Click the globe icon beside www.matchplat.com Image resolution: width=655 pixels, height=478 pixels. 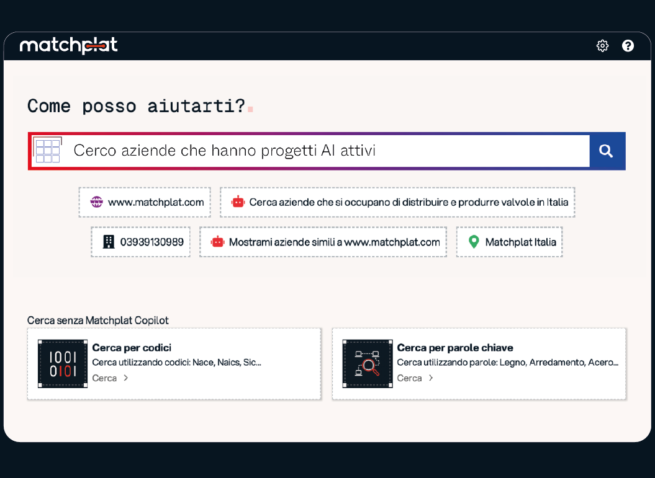pos(96,202)
